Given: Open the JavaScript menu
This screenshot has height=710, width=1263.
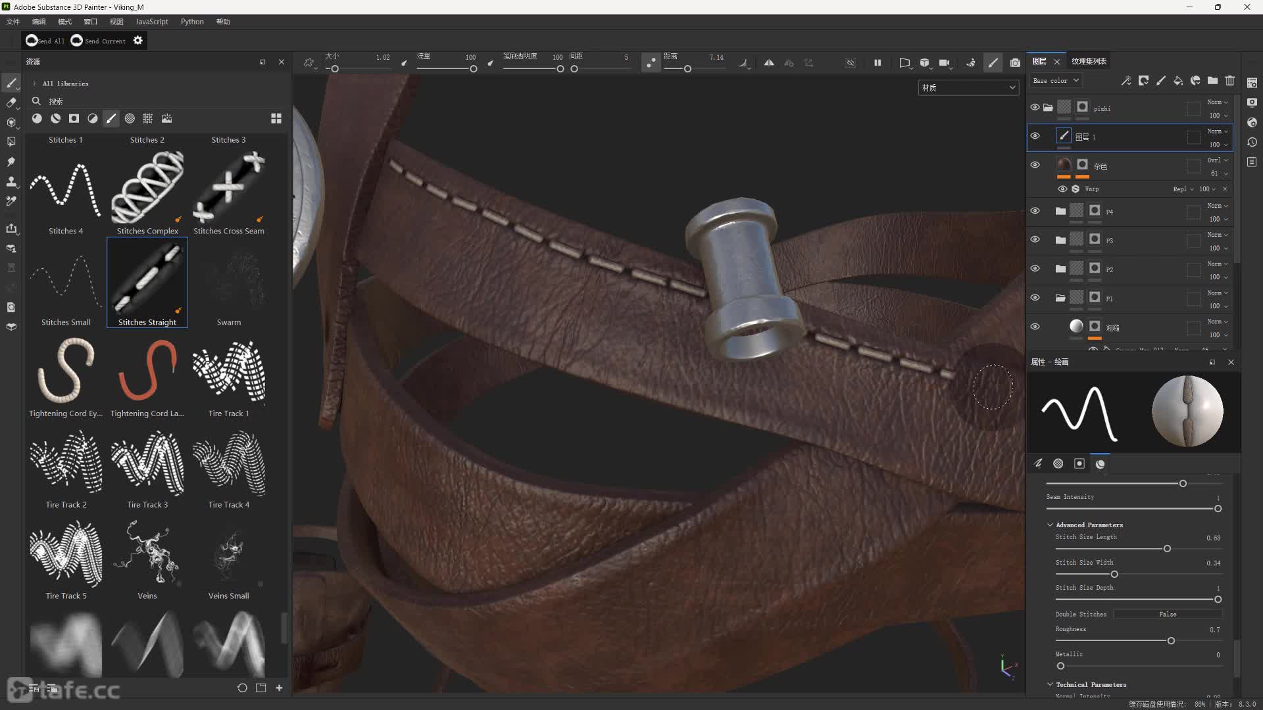Looking at the screenshot, I should 152,22.
